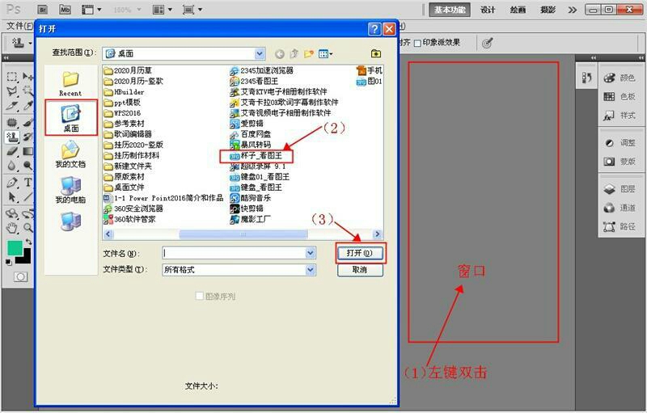Image resolution: width=647 pixels, height=413 pixels.
Task: Open the view menu dropdown in dialog
Action: point(326,53)
